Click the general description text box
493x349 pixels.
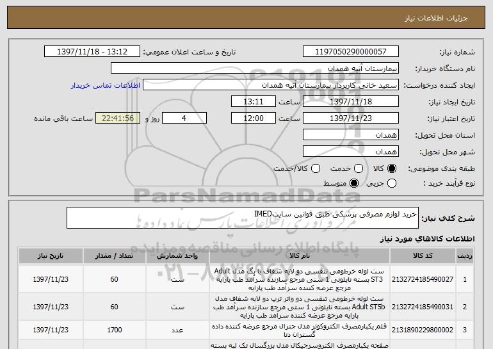pyautogui.click(x=243, y=218)
